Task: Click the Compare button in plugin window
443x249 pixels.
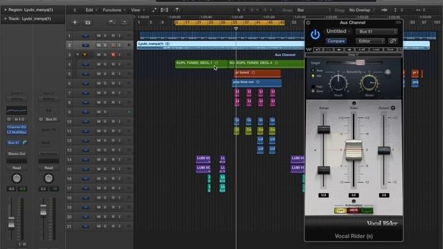Action: tap(336, 41)
